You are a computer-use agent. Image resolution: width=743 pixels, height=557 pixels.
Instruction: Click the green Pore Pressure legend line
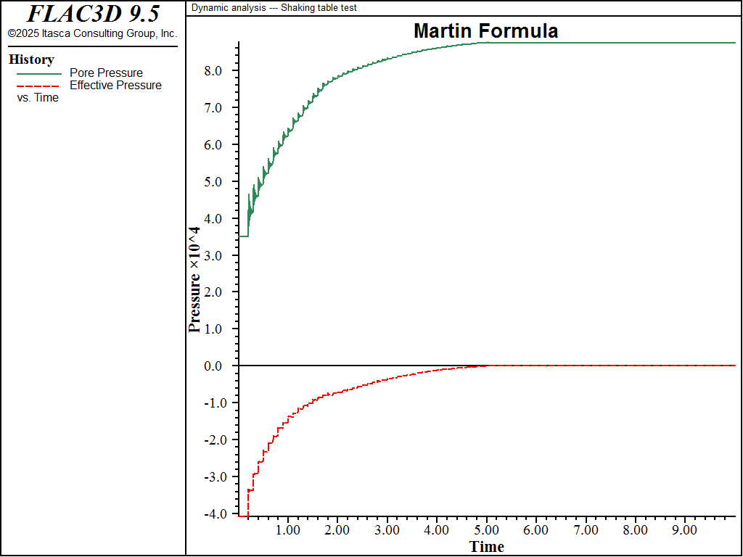point(39,74)
